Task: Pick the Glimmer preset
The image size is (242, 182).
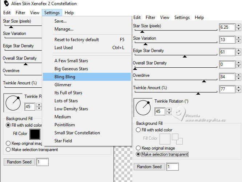Action: [x=87, y=85]
